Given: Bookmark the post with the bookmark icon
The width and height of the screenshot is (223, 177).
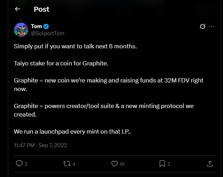Looking at the screenshot, I should pyautogui.click(x=162, y=163).
